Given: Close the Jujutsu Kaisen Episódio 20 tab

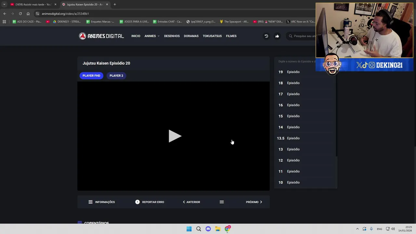Looking at the screenshot, I should pyautogui.click(x=107, y=5).
